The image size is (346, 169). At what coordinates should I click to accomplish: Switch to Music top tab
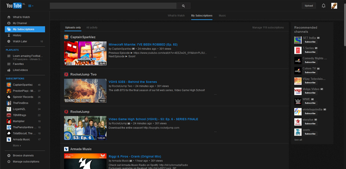point(222,16)
